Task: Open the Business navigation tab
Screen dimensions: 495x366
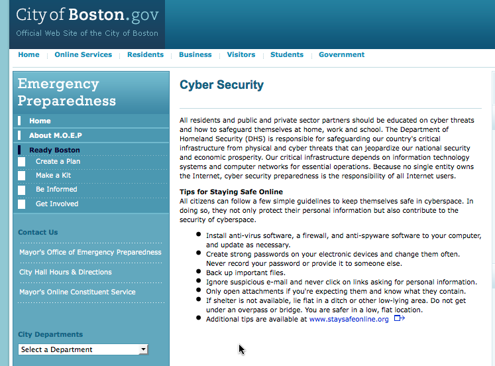Action: point(195,55)
